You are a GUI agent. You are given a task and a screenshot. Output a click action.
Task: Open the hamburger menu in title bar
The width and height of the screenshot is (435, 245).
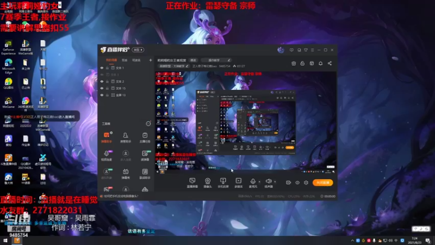[312, 50]
